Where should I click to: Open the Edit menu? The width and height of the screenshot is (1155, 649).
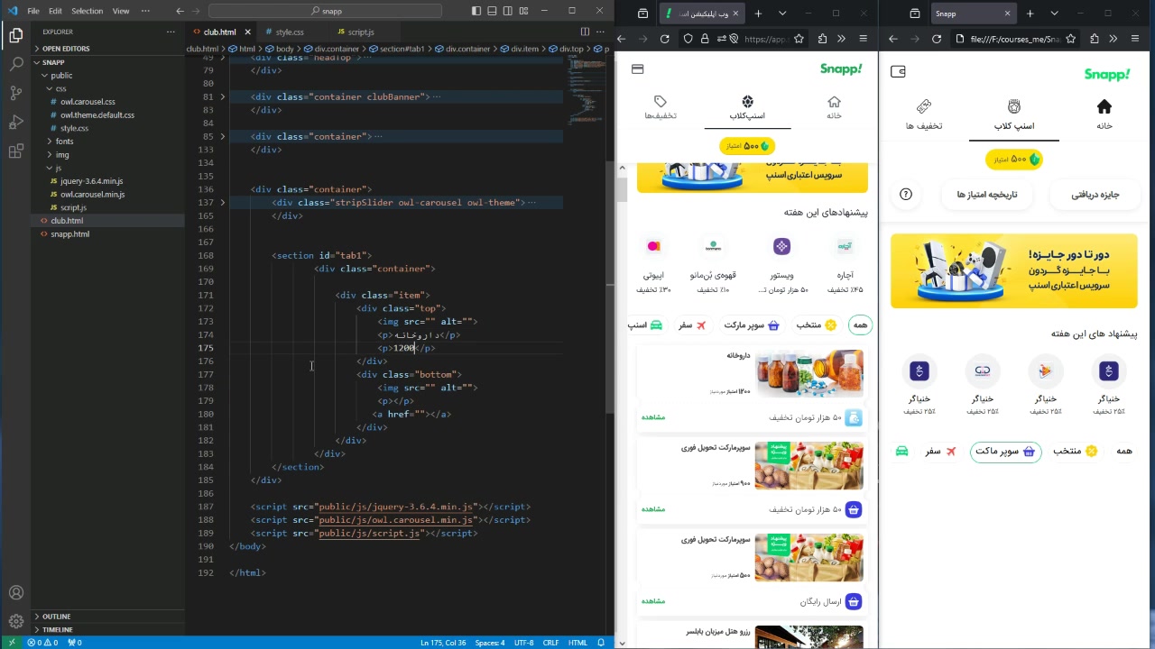point(55,11)
